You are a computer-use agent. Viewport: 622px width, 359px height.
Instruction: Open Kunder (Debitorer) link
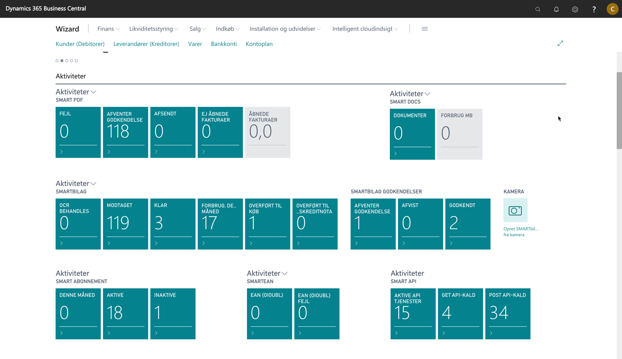click(80, 44)
